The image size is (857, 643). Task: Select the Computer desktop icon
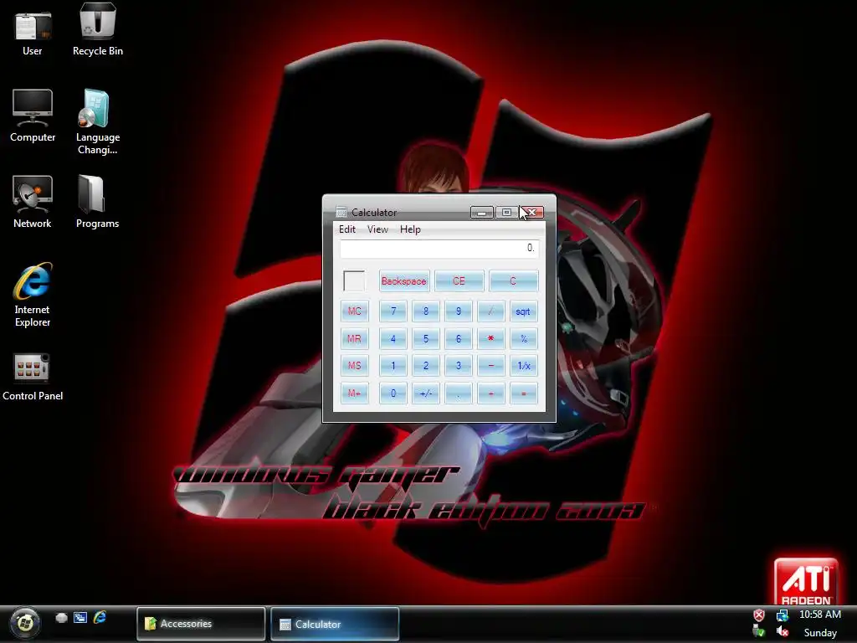pyautogui.click(x=33, y=116)
